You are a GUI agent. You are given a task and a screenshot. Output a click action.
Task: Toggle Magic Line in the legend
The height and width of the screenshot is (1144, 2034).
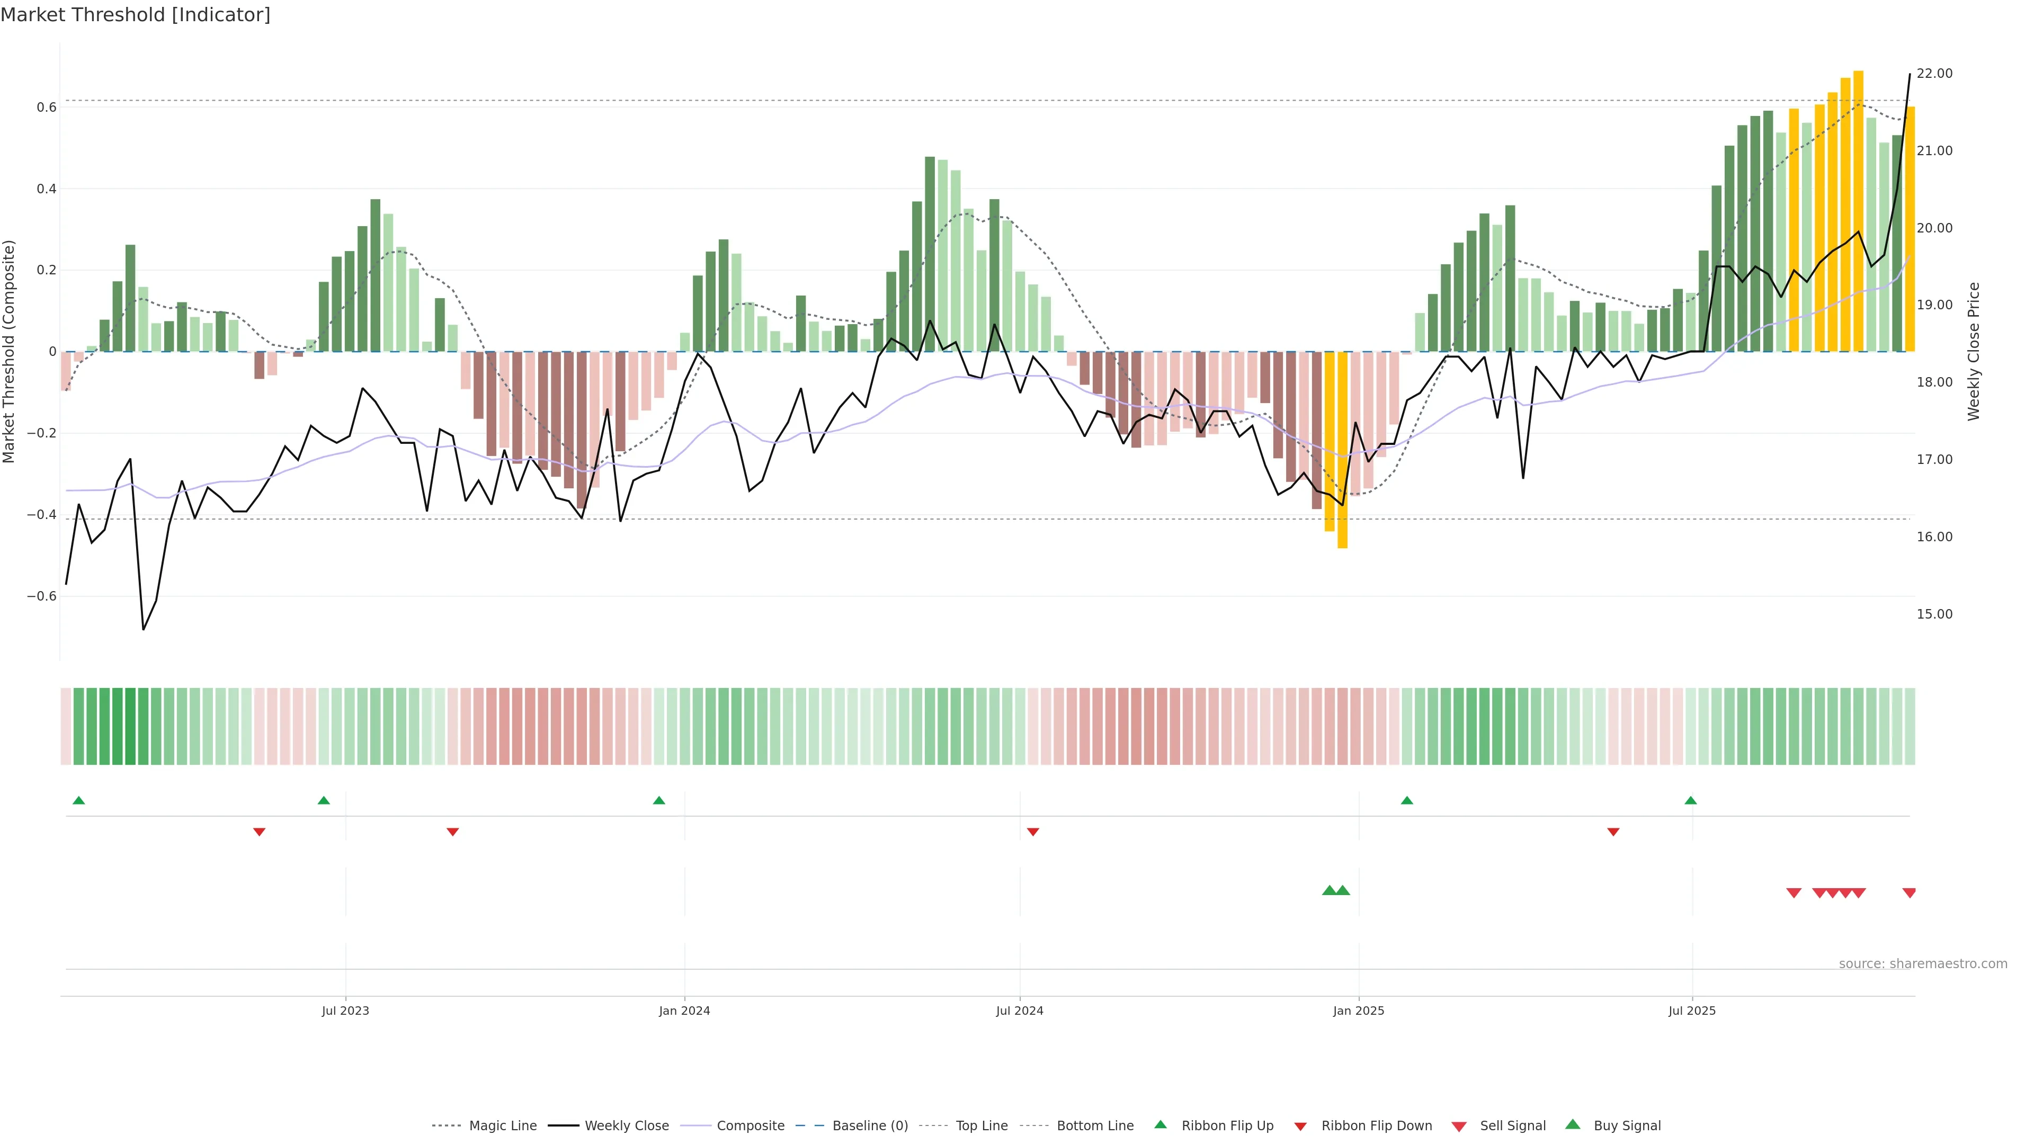[x=502, y=1126]
